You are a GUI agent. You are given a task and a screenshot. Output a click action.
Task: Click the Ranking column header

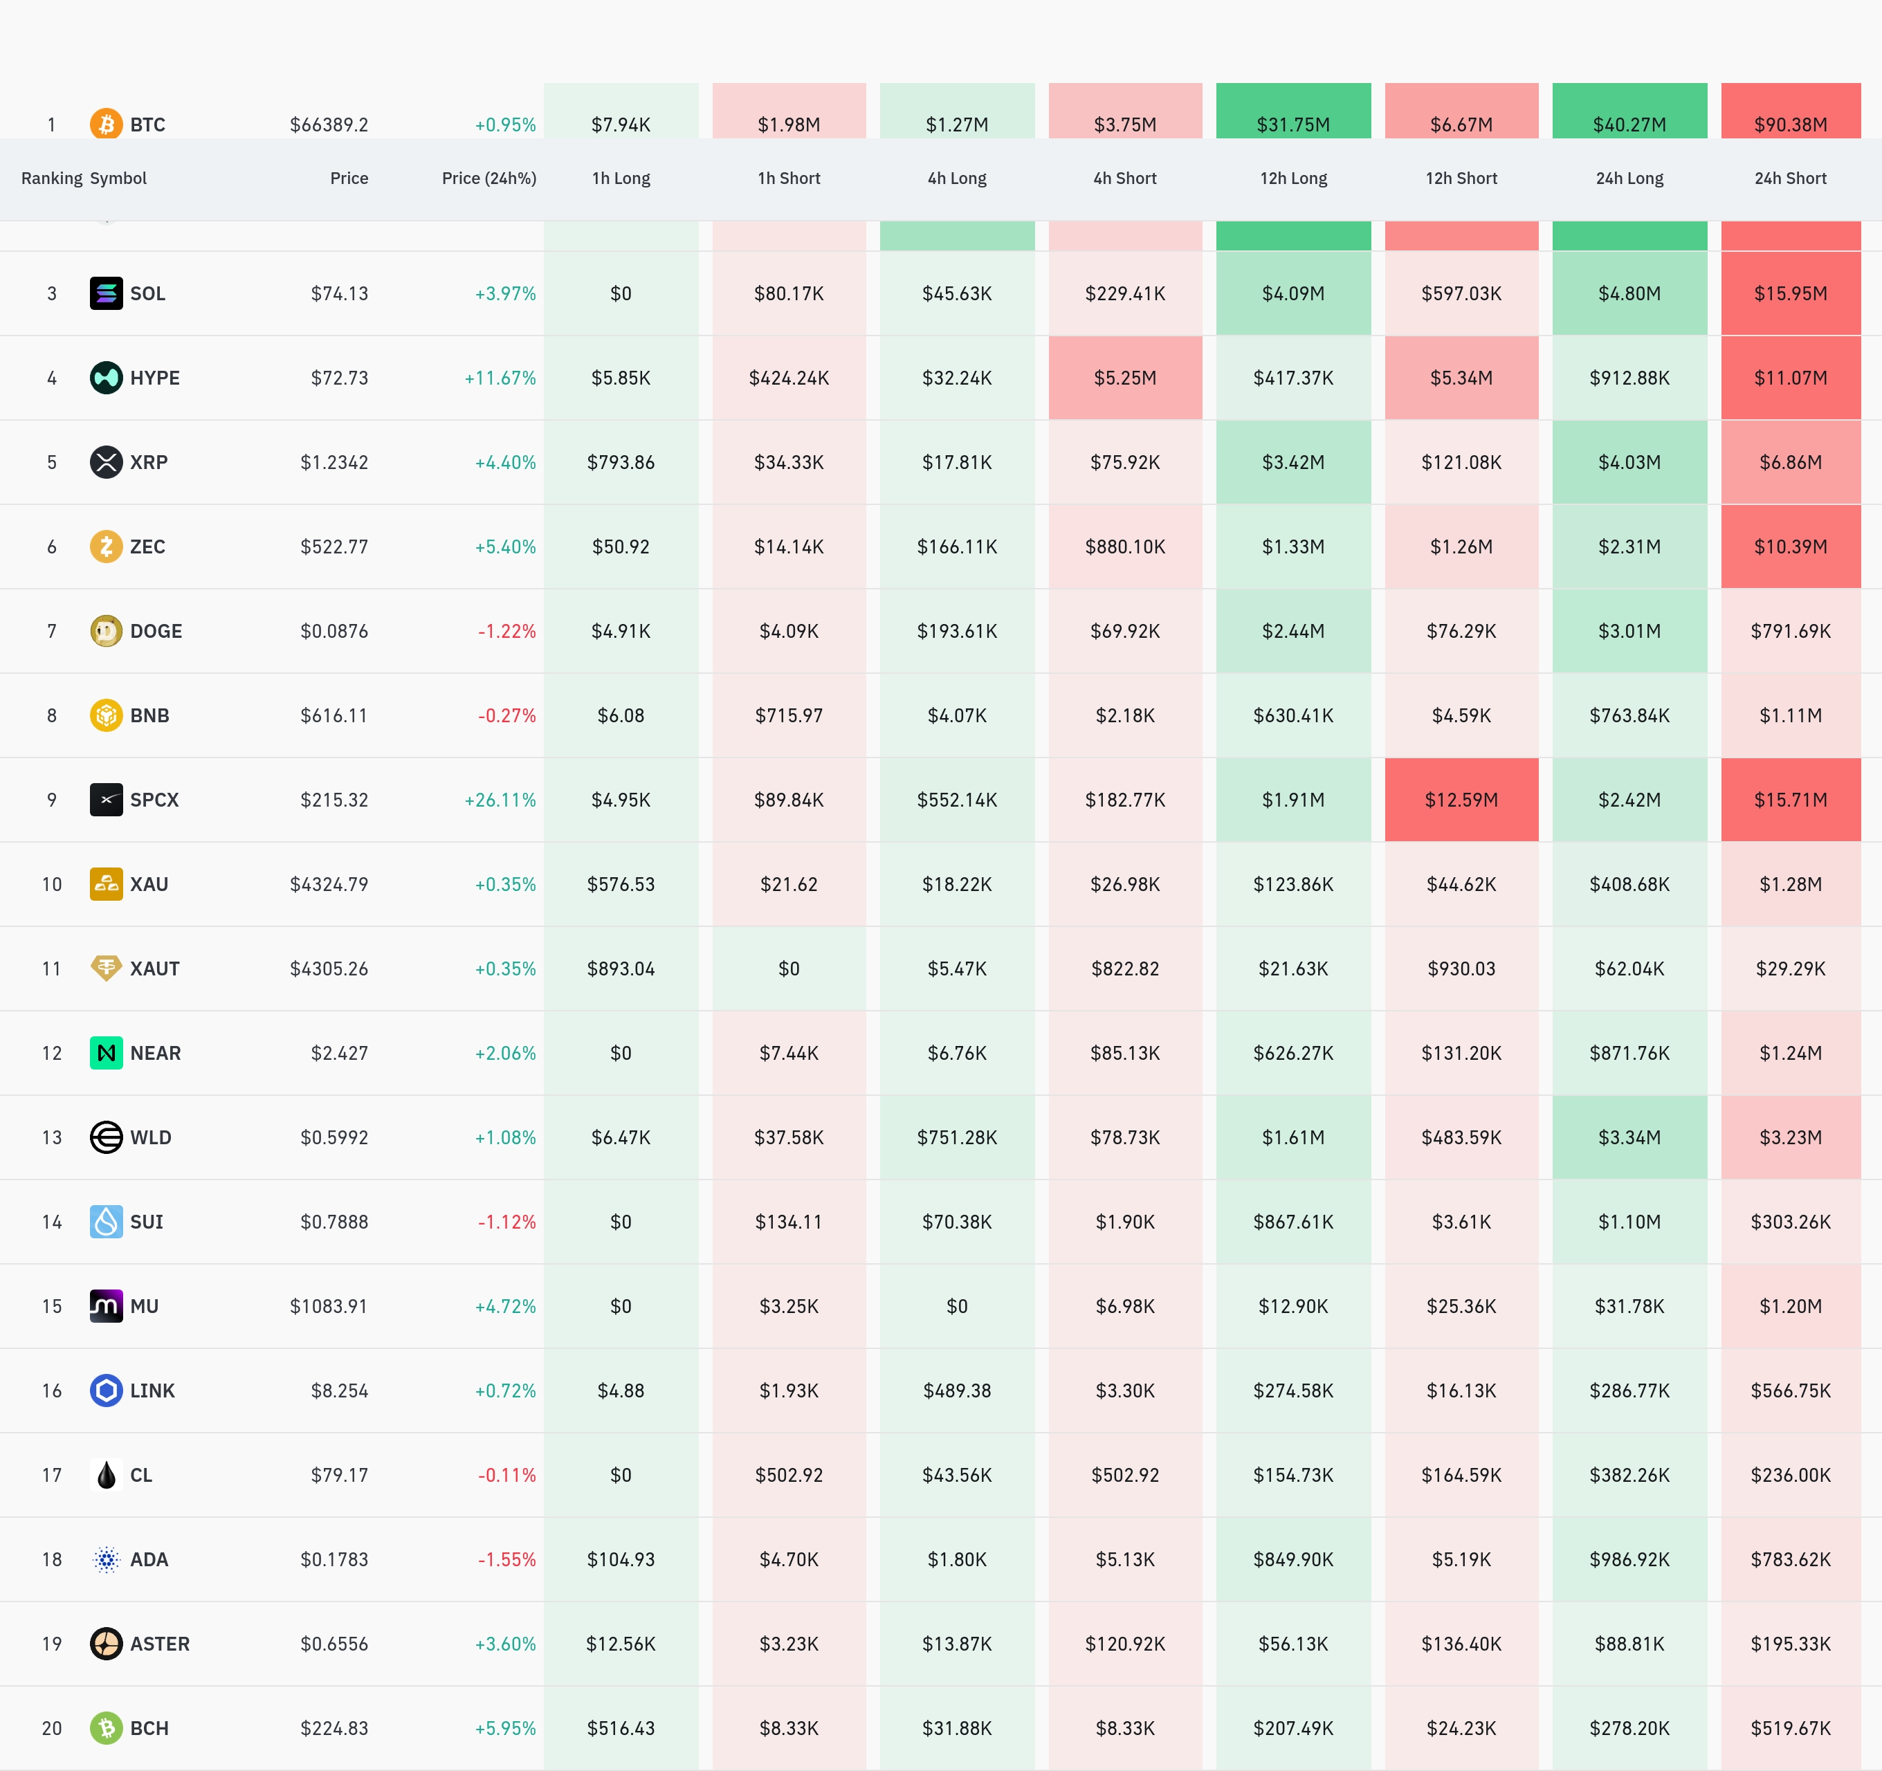(51, 178)
